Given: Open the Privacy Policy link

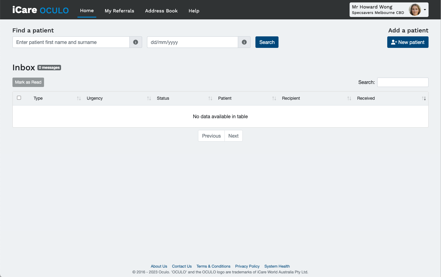Looking at the screenshot, I should (x=247, y=266).
